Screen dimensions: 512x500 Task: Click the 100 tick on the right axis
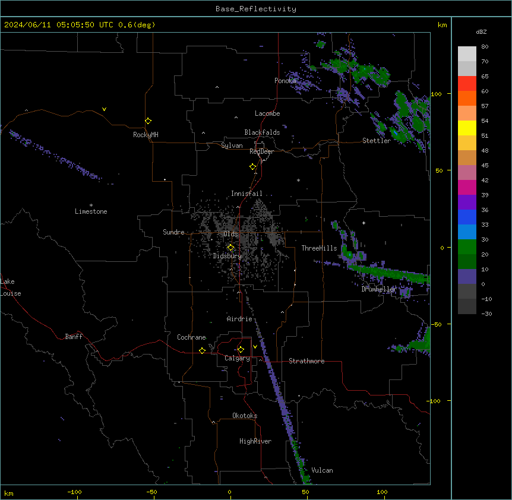(436, 94)
